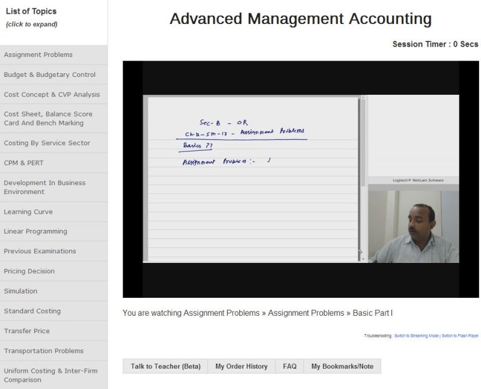Expand Cost Concept & CVP Analysis topic
The width and height of the screenshot is (481, 389).
52,94
